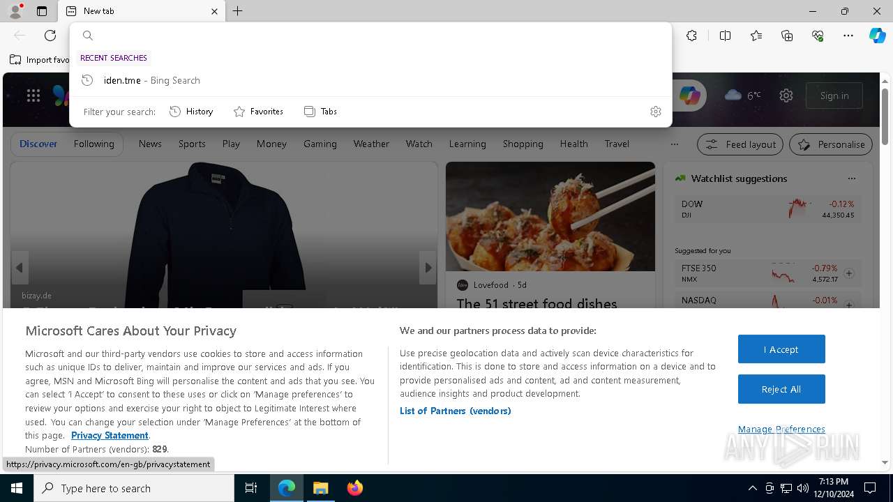
Task: Open File Explorer from taskbar
Action: pyautogui.click(x=320, y=488)
